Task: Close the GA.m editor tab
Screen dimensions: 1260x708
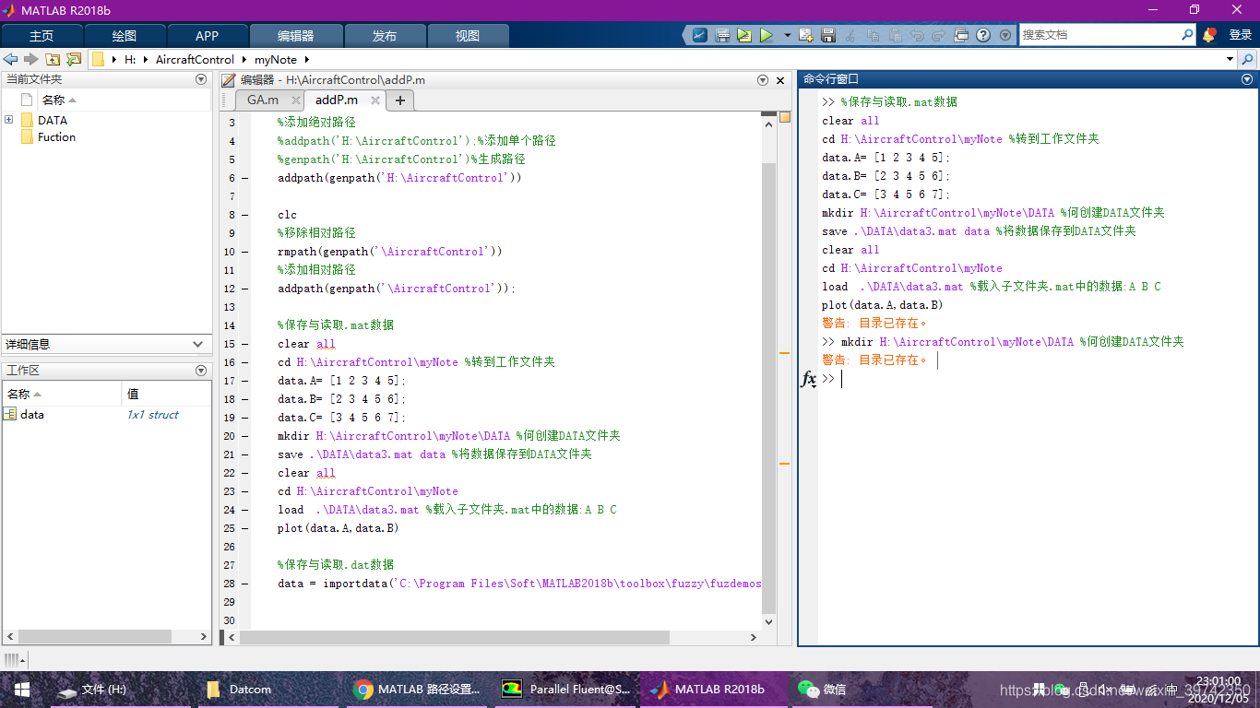Action: click(296, 100)
